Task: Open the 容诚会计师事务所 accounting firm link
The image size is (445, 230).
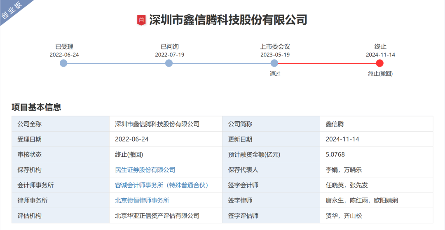Action: 163,185
